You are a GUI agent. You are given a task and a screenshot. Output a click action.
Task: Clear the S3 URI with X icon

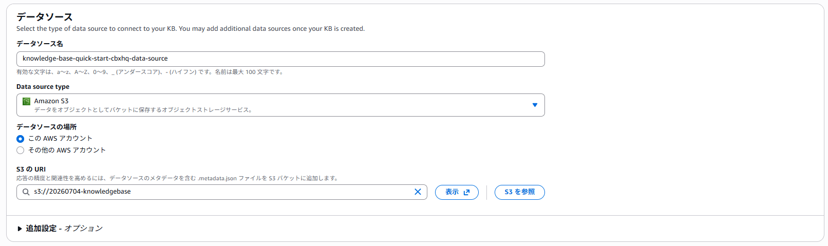(x=418, y=192)
